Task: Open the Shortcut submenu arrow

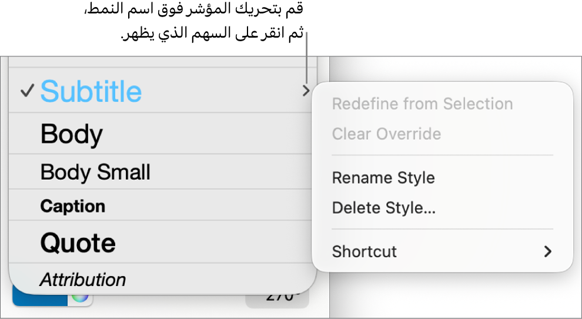Action: (x=548, y=251)
